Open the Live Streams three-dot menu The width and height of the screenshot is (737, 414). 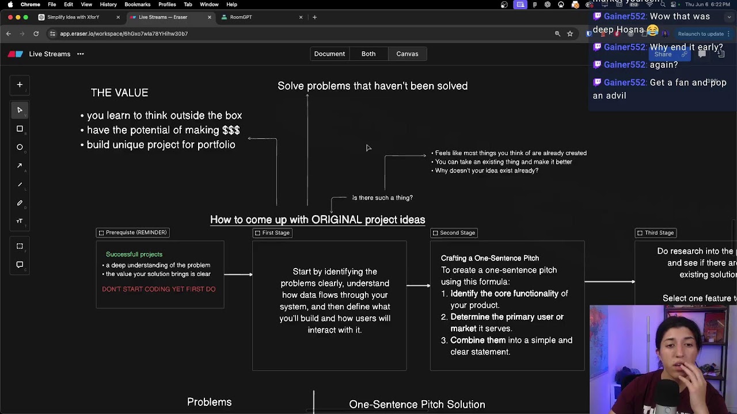[81, 54]
